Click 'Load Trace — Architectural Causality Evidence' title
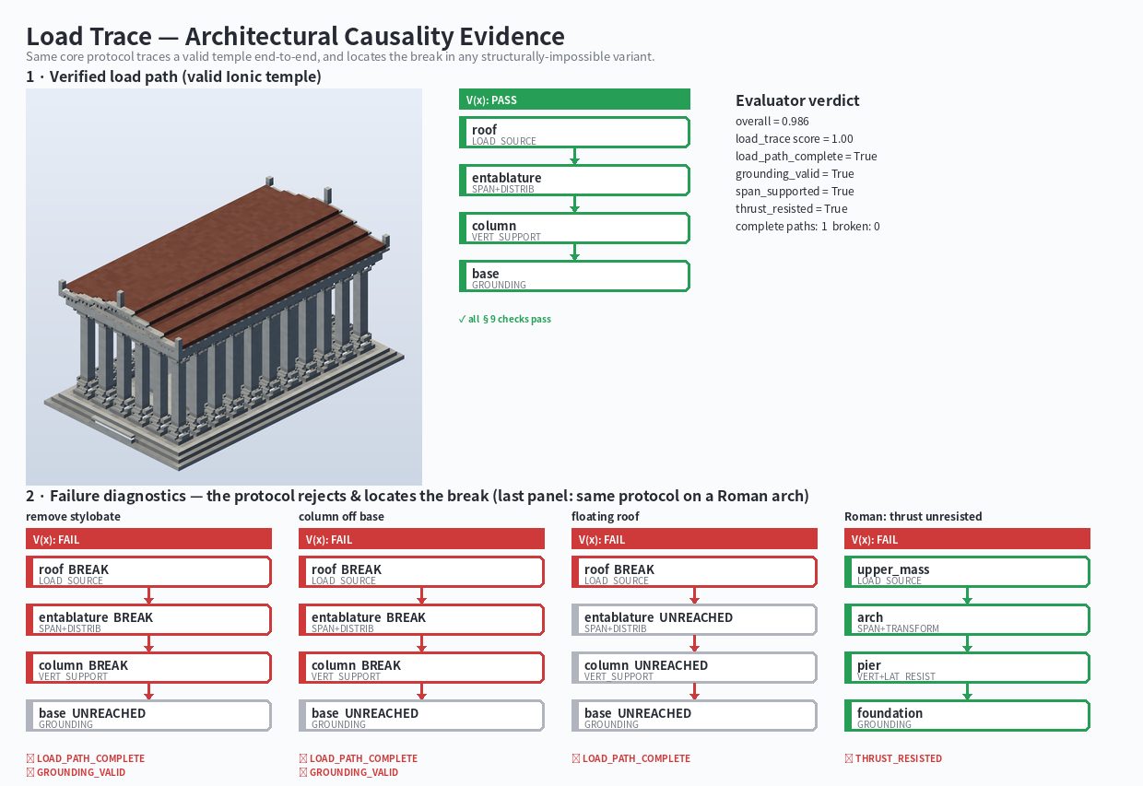1143x786 pixels. coord(295,36)
